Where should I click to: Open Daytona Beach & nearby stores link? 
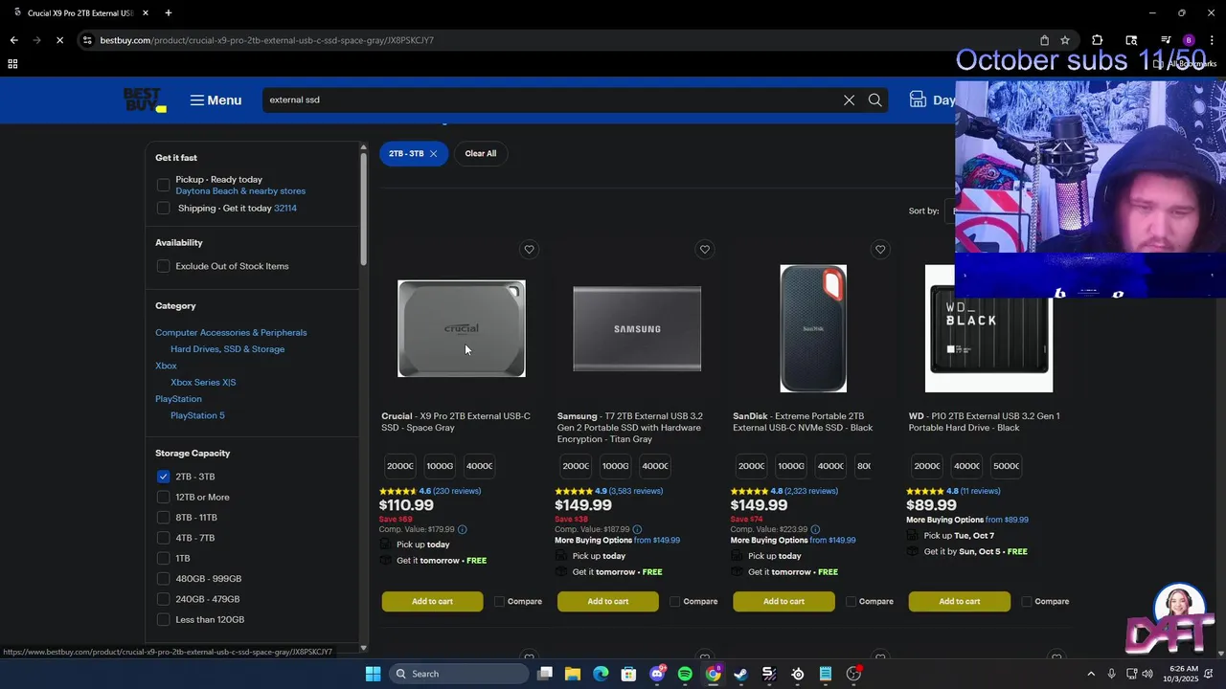tap(240, 190)
